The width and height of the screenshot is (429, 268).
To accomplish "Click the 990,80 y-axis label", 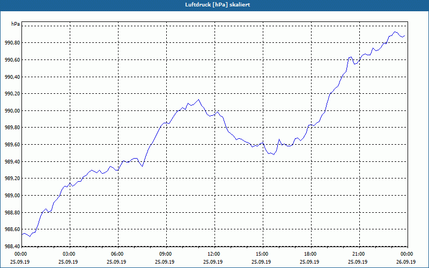I will [12, 43].
